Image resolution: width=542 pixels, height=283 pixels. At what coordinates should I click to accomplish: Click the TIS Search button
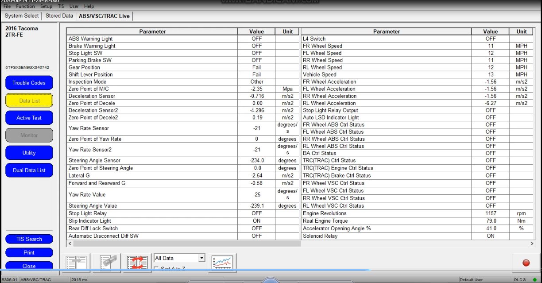[29, 239]
